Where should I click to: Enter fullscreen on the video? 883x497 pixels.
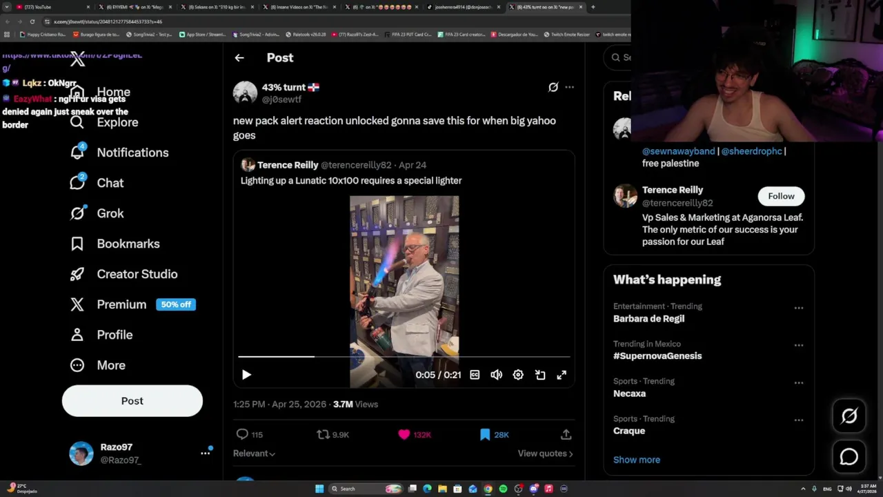click(x=562, y=375)
